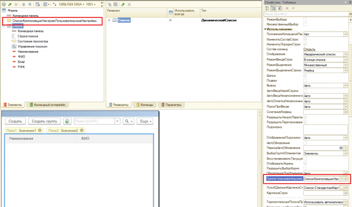The width and height of the screenshot is (352, 207).
Task: Click the Add attribute icon in the Реквизиты toolbar
Action: tap(110, 4)
